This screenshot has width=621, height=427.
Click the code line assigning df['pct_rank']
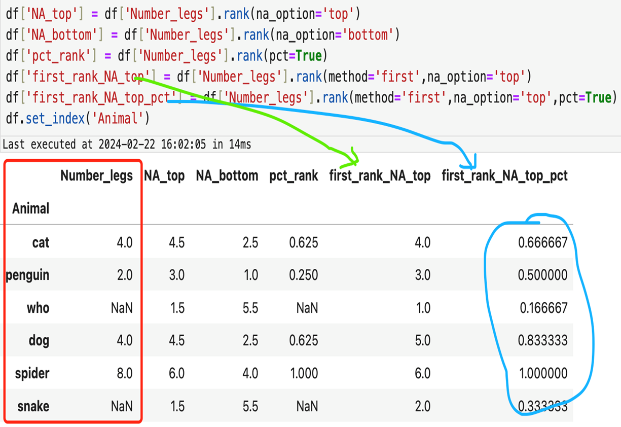(x=167, y=56)
